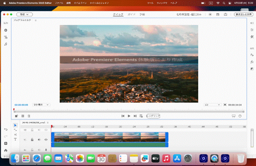Click the レンダリング button

click(153, 116)
